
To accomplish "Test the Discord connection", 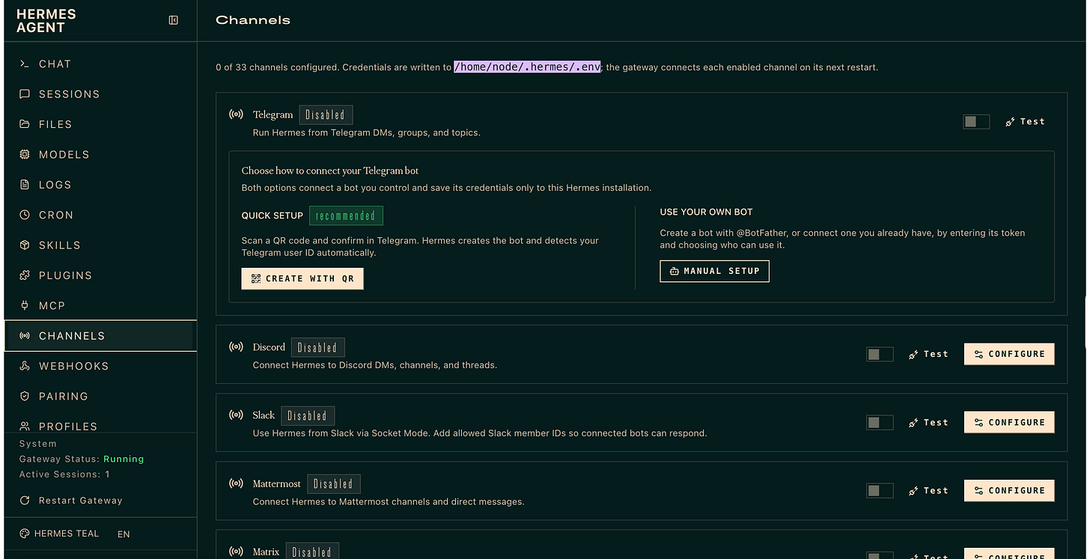I will [928, 354].
